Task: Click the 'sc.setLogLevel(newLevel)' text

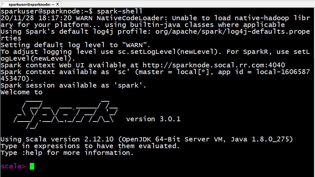Action: click(168, 52)
